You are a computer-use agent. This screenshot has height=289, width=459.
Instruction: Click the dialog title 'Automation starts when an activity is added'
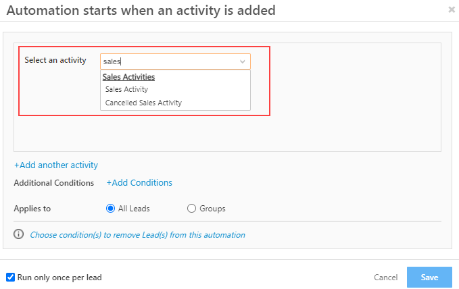coord(141,10)
